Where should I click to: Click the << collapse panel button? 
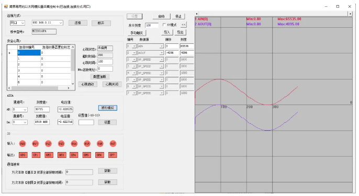pyautogui.click(x=184, y=25)
